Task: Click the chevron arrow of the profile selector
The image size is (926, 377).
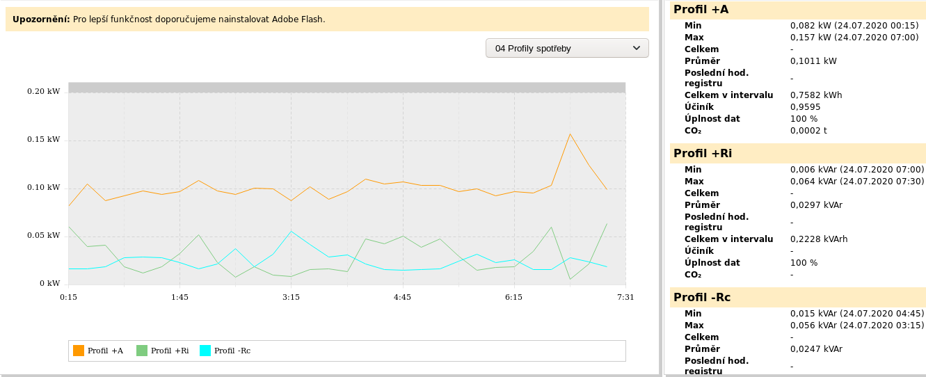Action: [637, 48]
